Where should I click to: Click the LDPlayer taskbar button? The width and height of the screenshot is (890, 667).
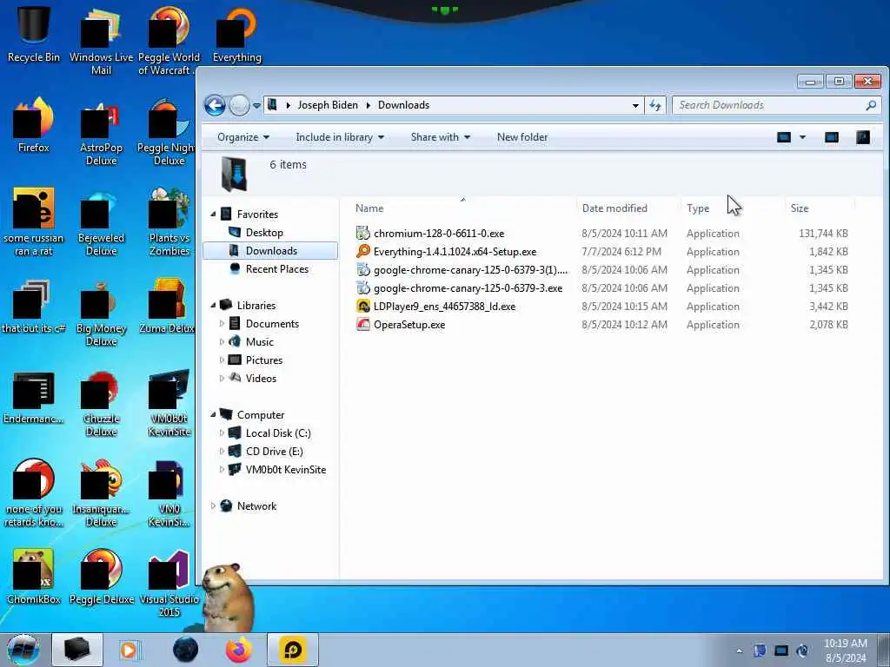292,650
